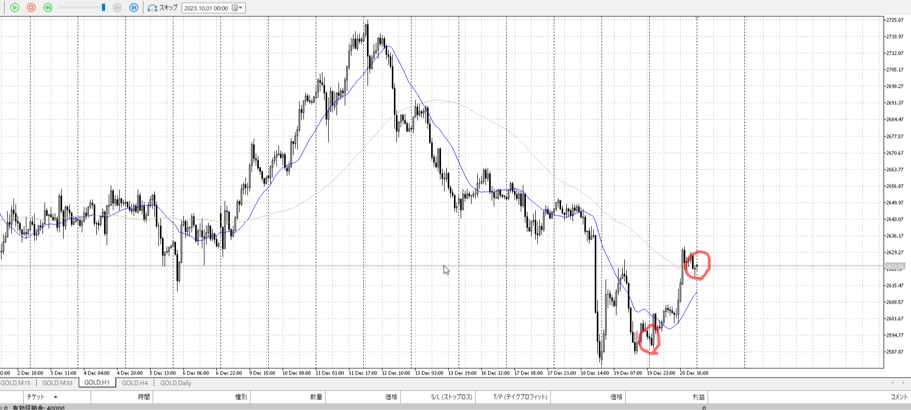Switch to the GOLD,M30 chart tab
The height and width of the screenshot is (410, 911).
[57, 383]
